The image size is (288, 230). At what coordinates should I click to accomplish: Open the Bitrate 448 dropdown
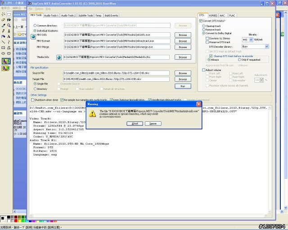pyautogui.click(x=251, y=40)
